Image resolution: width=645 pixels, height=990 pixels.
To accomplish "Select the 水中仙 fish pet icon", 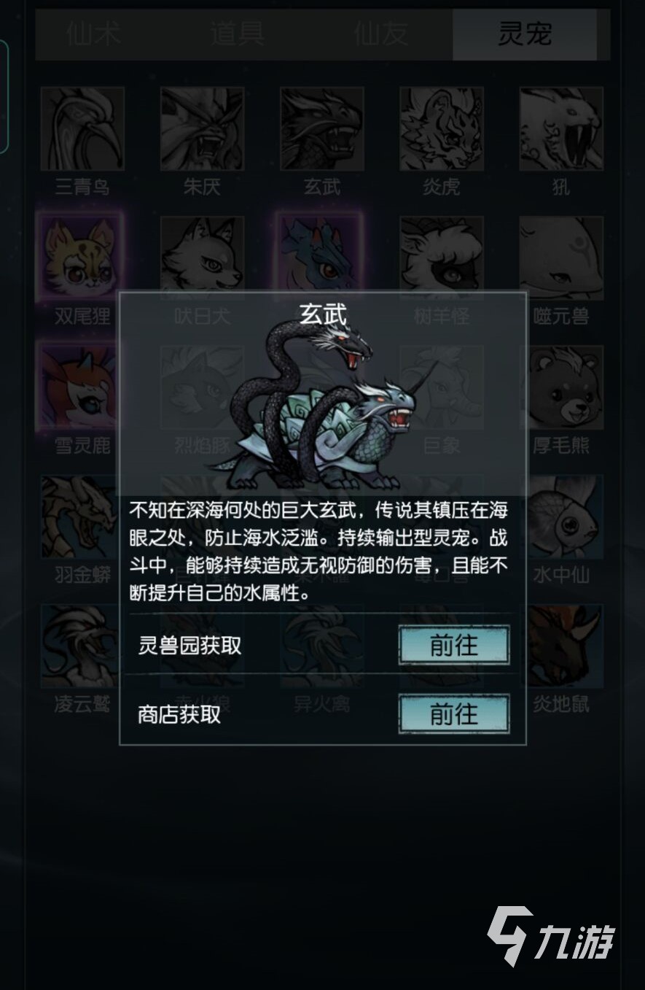I will (x=566, y=517).
